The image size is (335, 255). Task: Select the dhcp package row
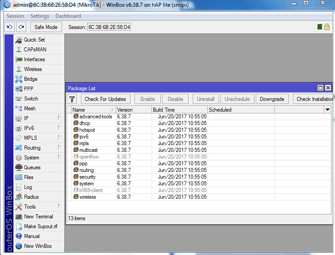point(199,123)
